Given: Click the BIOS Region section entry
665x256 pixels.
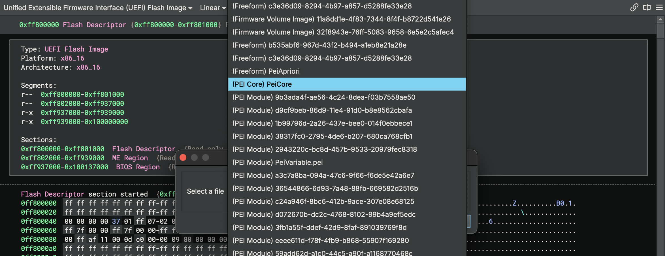Looking at the screenshot, I should pyautogui.click(x=138, y=167).
